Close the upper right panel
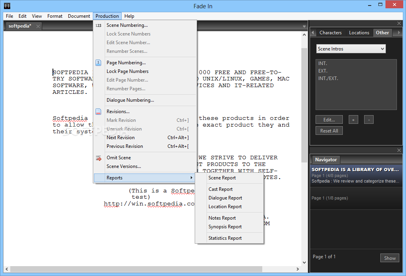Screen dimensions: 406x276 click(399, 23)
